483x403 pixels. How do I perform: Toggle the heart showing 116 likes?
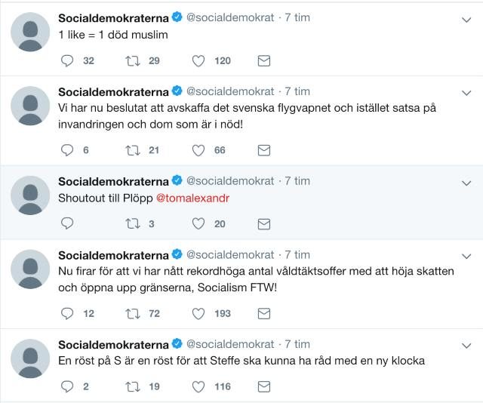click(x=198, y=386)
